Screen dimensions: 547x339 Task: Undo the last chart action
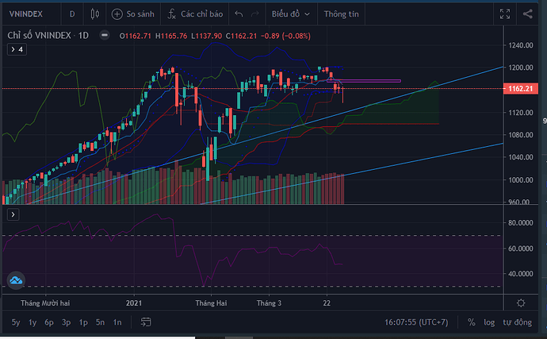click(239, 14)
